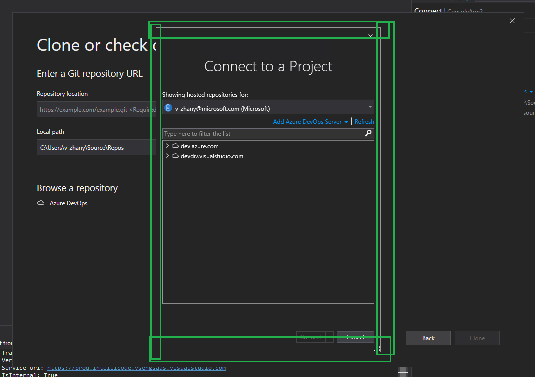This screenshot has width=535, height=377.
Task: Click the dotted resize grip at dialog bottom
Action: [377, 349]
